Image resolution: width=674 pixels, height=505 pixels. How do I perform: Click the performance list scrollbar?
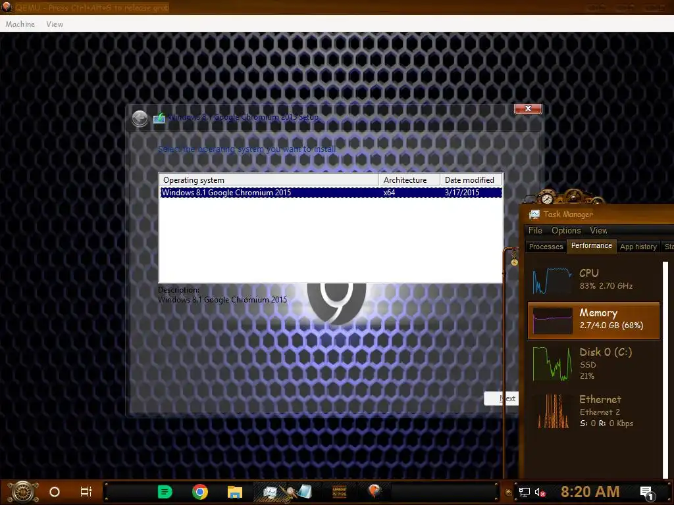click(x=665, y=370)
